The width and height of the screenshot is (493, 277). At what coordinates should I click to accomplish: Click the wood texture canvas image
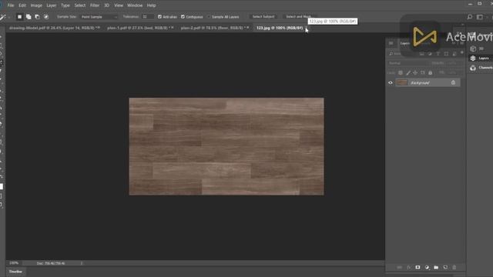pos(226,146)
